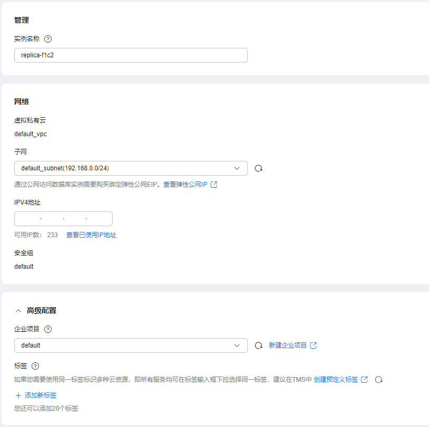
Task: Click the last octet of the IPV4地址 field
Action: coord(98,219)
